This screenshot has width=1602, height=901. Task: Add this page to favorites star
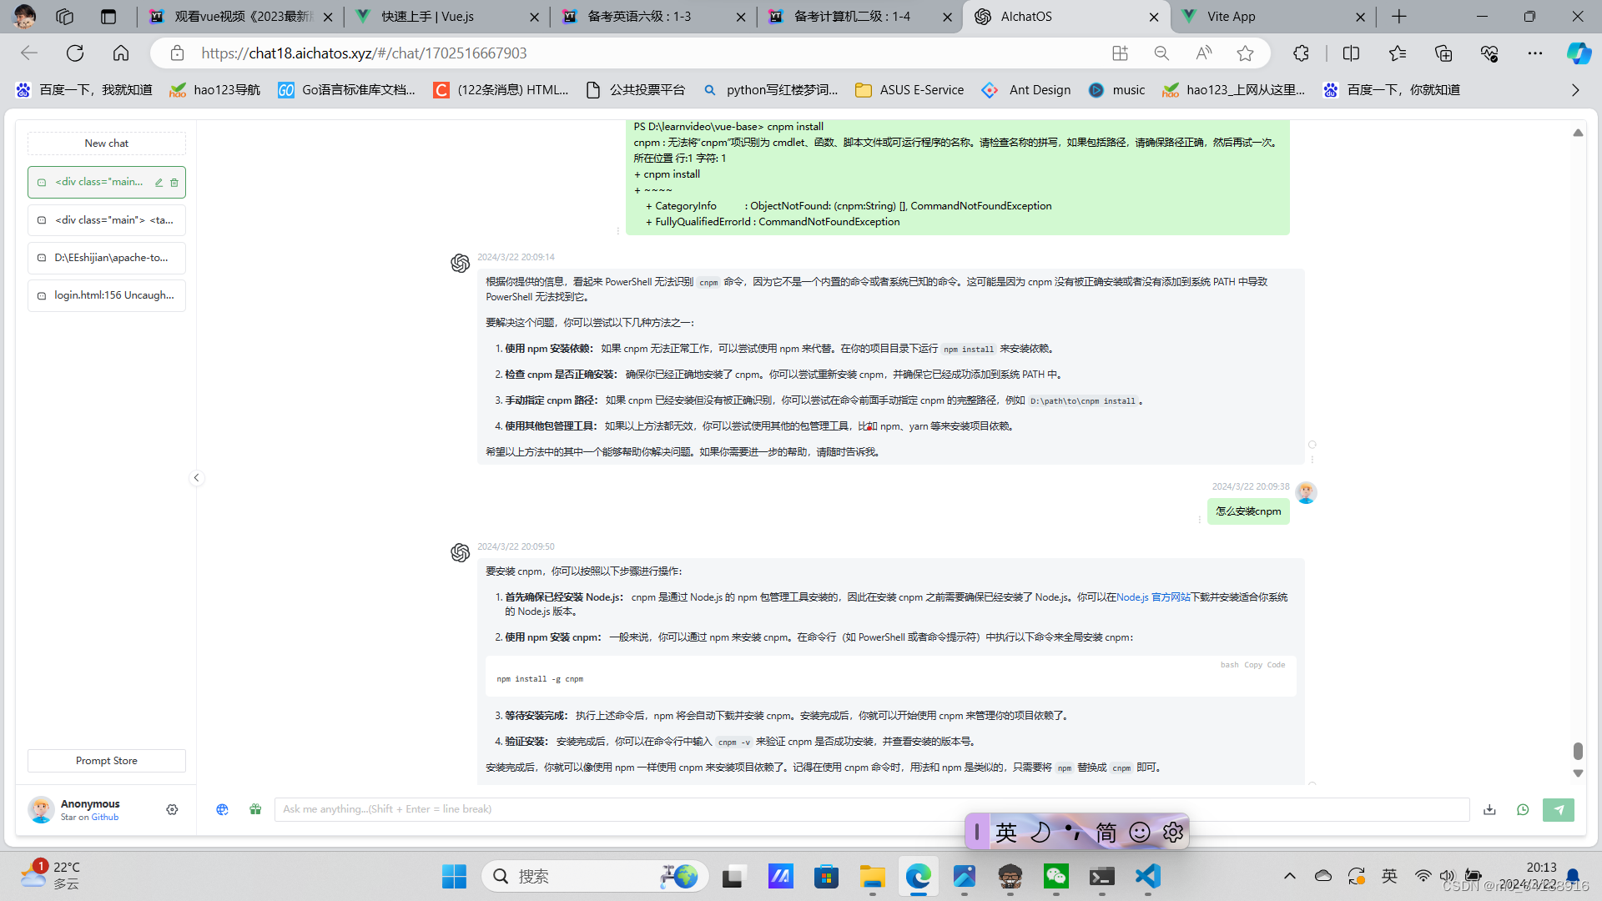pyautogui.click(x=1245, y=53)
